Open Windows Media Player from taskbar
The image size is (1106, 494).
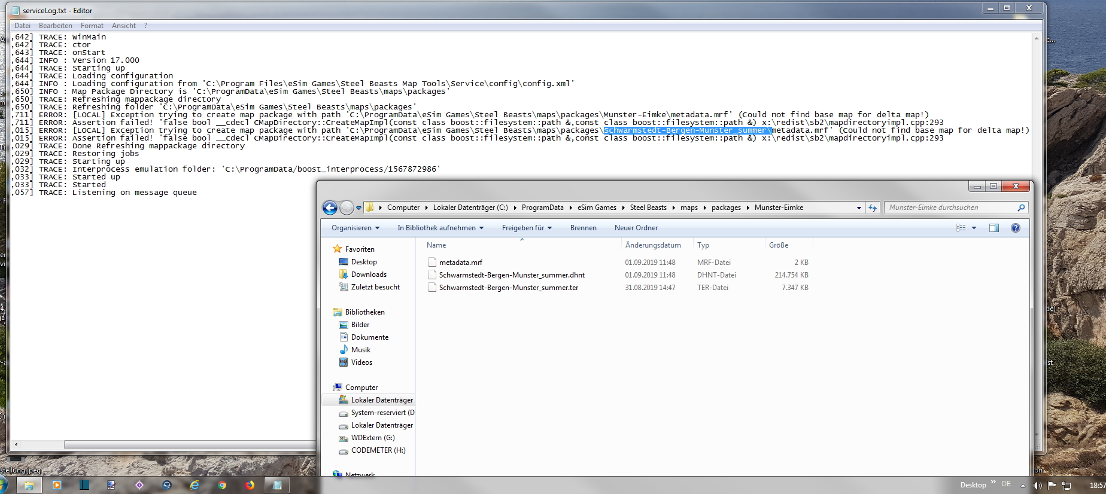click(57, 485)
